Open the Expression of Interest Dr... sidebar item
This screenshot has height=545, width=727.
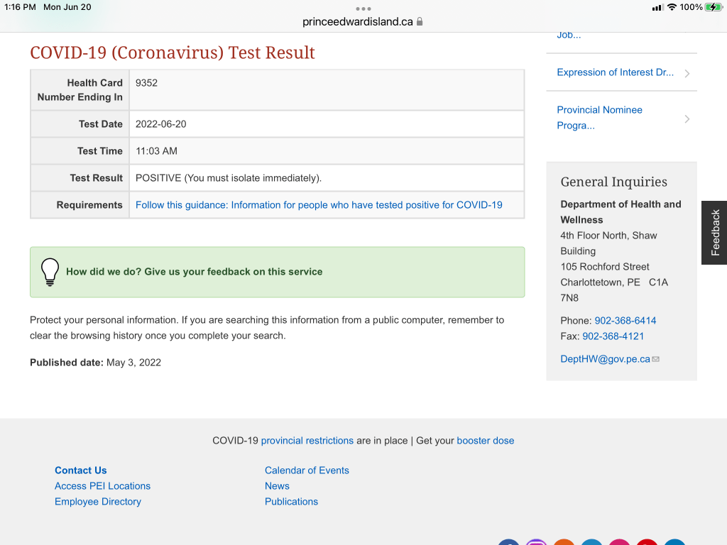click(615, 72)
